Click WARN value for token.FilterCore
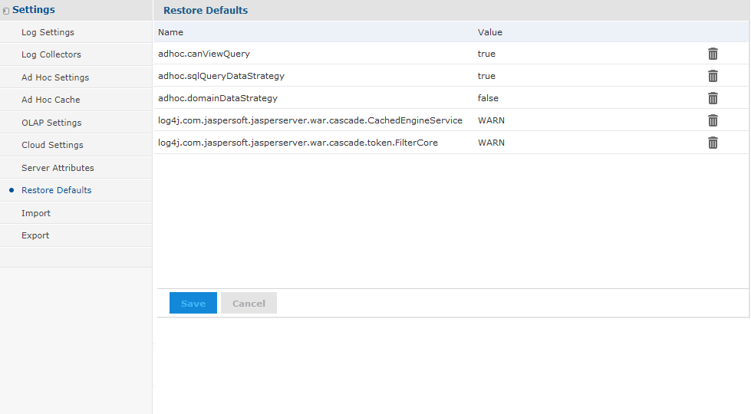This screenshot has height=414, width=751. click(492, 143)
